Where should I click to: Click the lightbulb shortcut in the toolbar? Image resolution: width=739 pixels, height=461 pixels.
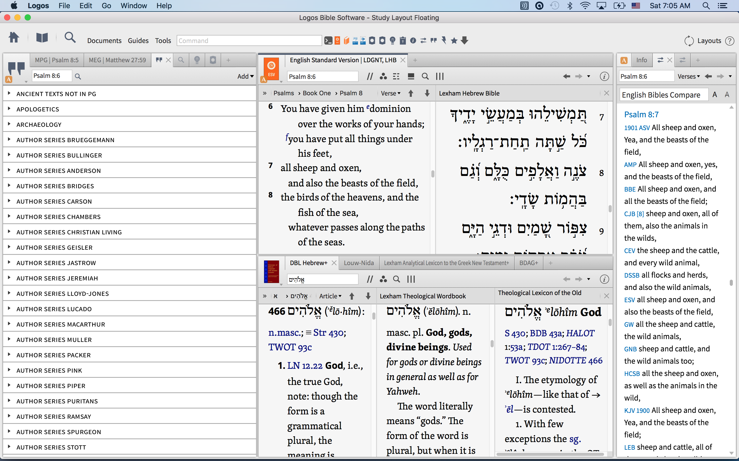coord(392,40)
